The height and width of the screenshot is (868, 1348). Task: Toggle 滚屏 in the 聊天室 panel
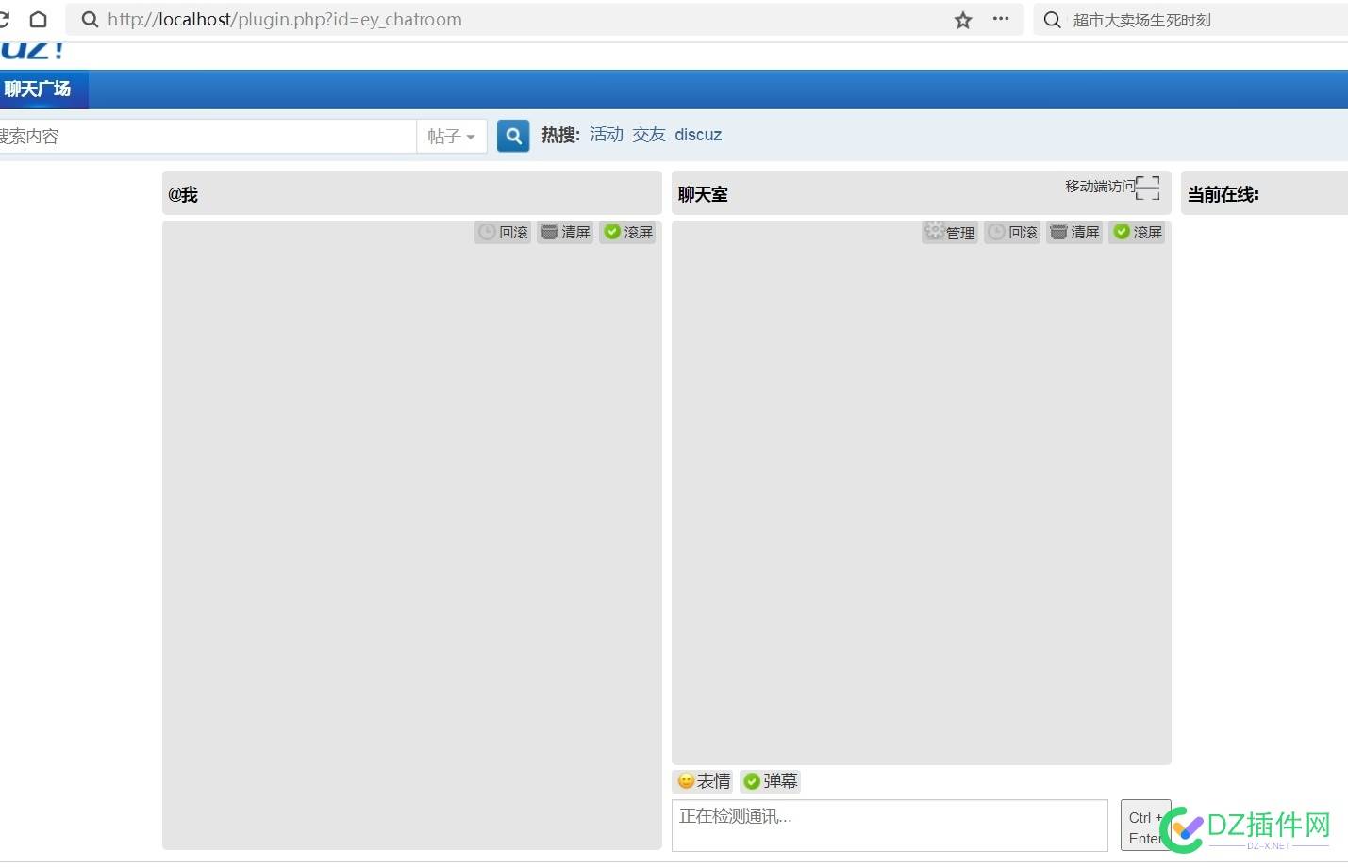click(x=1137, y=232)
